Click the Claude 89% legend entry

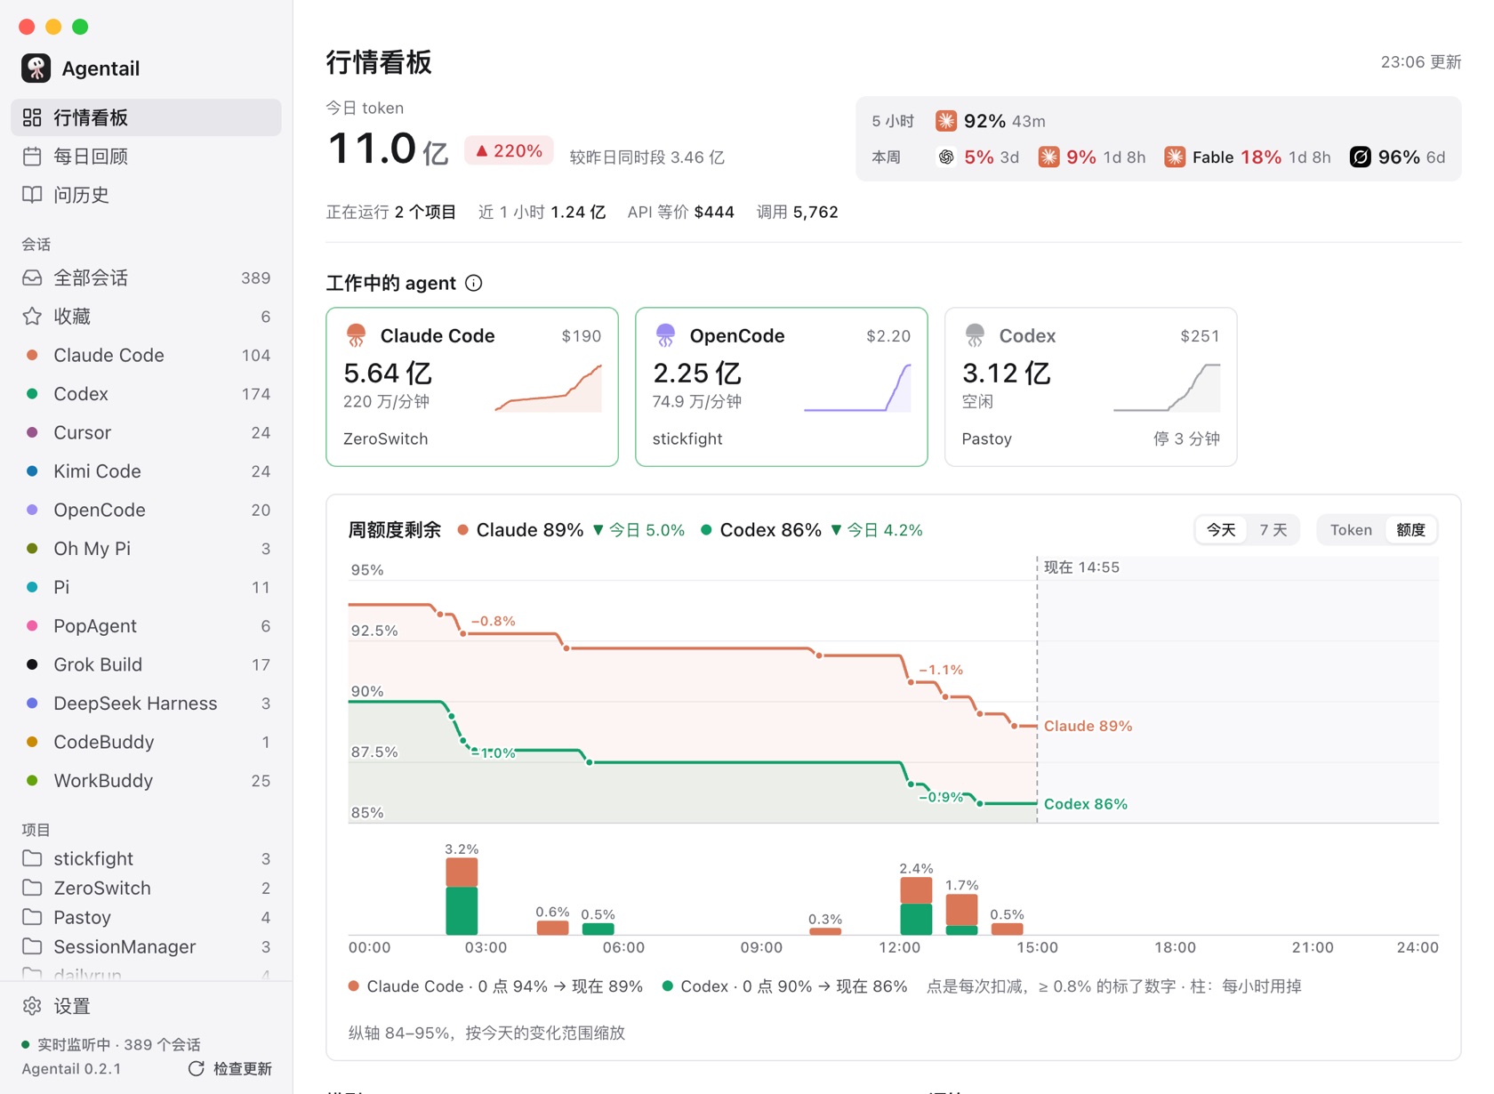[x=520, y=530]
